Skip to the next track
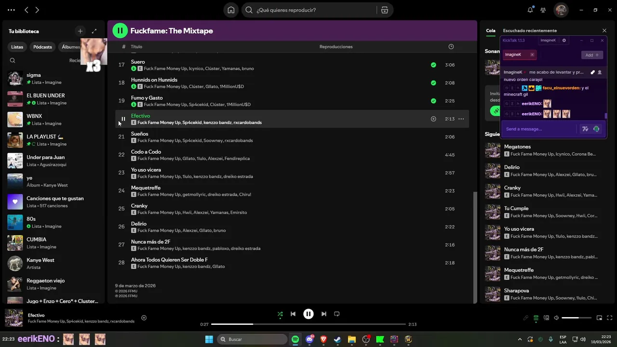Viewport: 617px width, 347px height. 324,314
